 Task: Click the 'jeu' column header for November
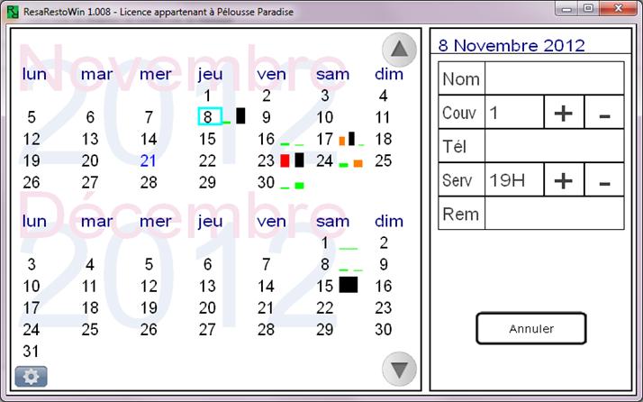pyautogui.click(x=211, y=74)
